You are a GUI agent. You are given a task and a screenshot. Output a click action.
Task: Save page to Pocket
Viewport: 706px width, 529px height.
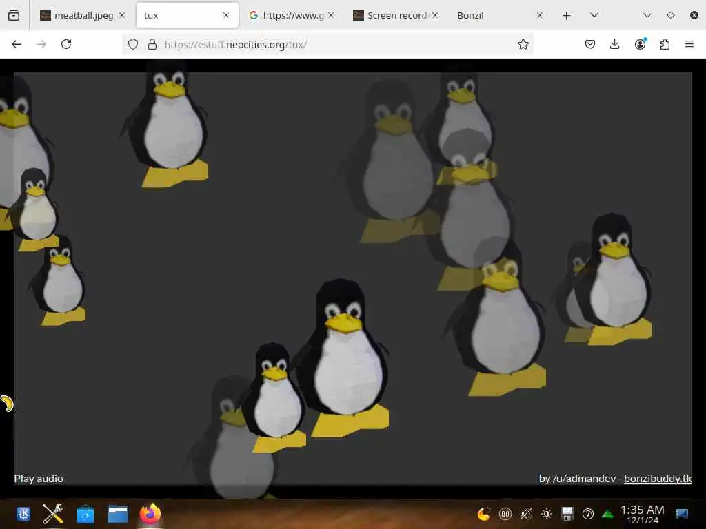pyautogui.click(x=590, y=44)
